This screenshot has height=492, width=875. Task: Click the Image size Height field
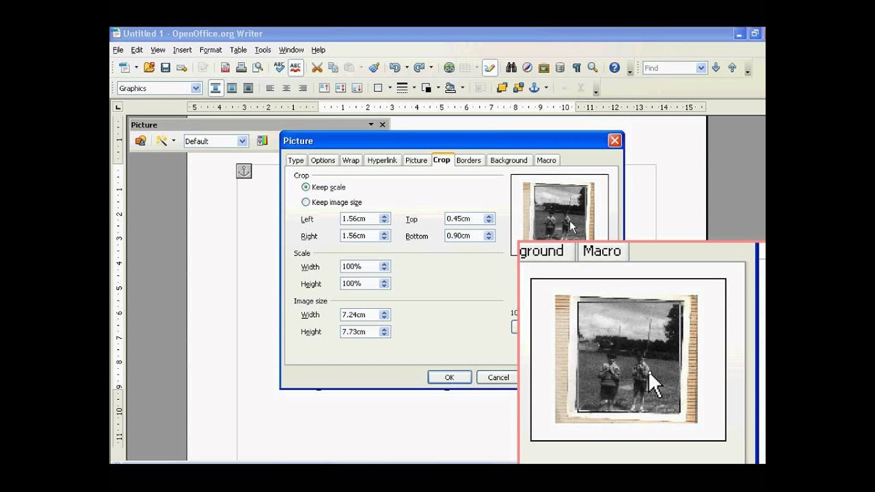point(360,331)
